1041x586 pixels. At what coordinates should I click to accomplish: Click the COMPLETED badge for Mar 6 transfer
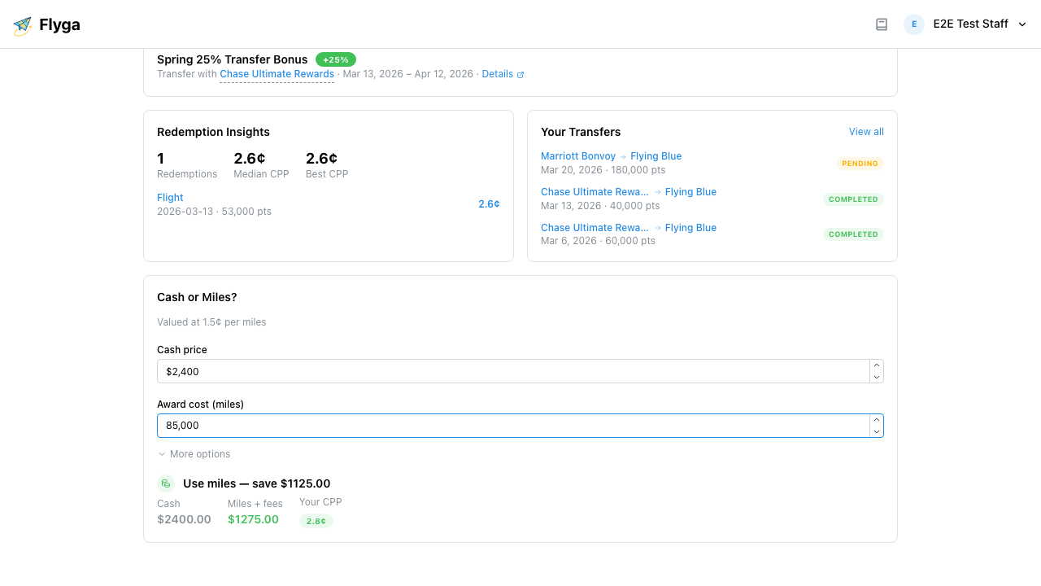853,234
